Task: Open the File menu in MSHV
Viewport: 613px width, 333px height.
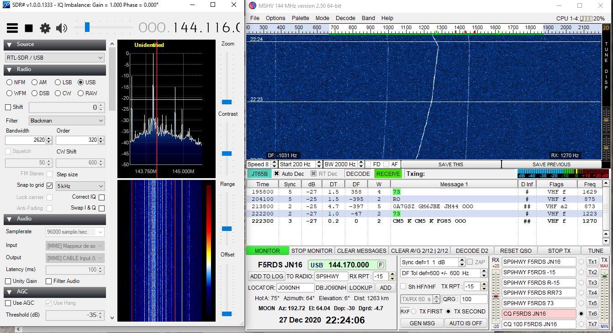Action: (x=255, y=18)
